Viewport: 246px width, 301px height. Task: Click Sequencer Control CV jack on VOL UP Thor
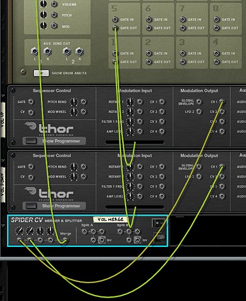[31, 112]
